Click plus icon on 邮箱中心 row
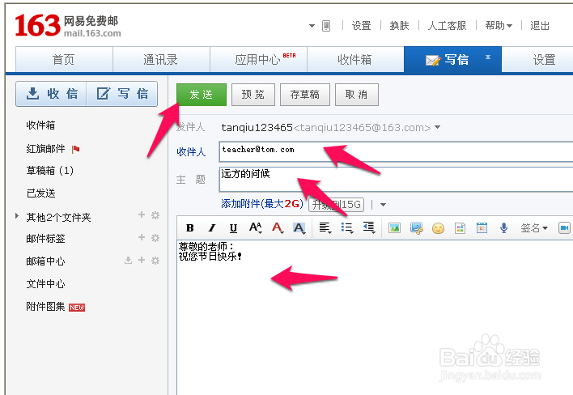 click(142, 260)
